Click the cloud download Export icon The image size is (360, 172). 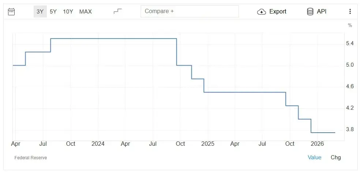coord(262,11)
